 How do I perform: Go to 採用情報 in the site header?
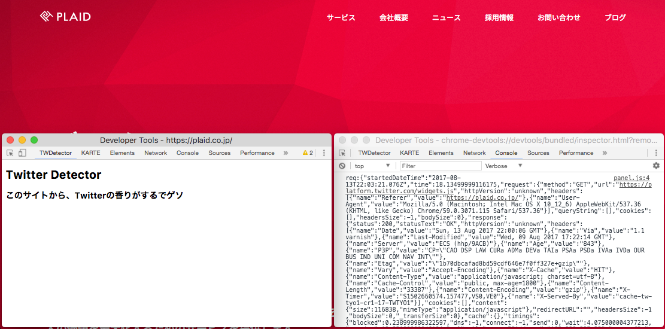click(x=499, y=18)
